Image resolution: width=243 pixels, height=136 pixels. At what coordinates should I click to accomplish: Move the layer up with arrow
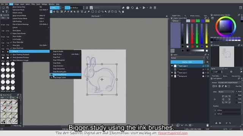pyautogui.click(x=186, y=125)
